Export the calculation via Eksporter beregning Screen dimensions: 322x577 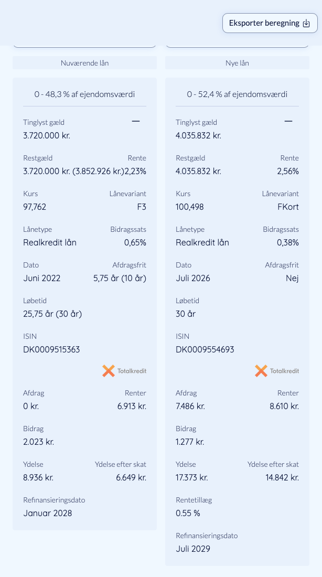click(270, 23)
